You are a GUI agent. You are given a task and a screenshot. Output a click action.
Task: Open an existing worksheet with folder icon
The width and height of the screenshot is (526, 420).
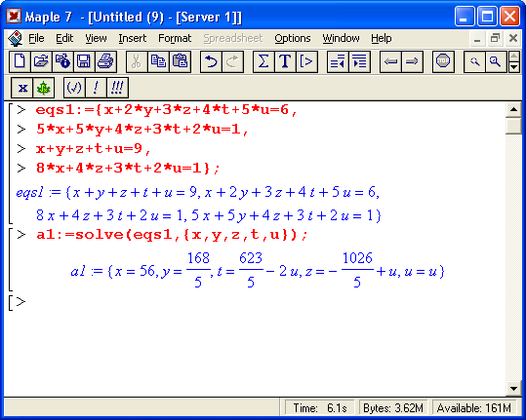(x=41, y=61)
